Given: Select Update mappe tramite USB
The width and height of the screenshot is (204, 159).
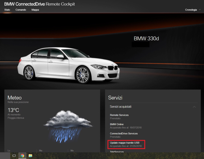Looking at the screenshot, I should (125, 143).
